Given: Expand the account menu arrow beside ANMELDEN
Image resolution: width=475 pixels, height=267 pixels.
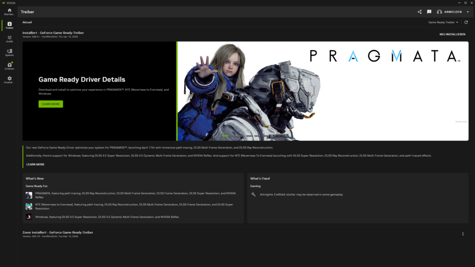Looking at the screenshot, I should [468, 12].
